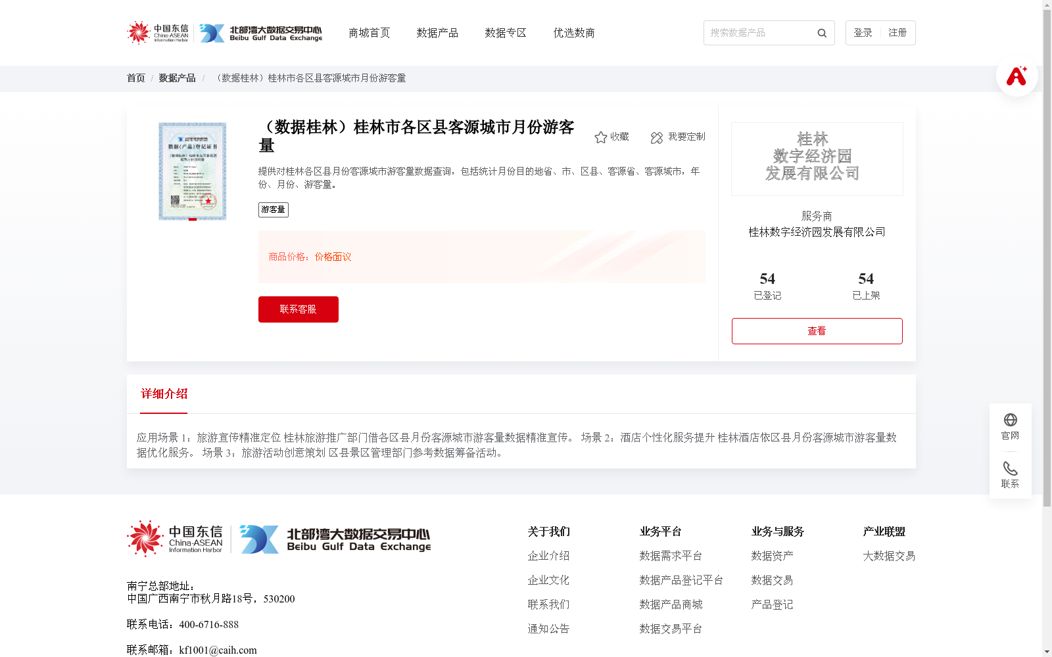Click the China-ASEAN footer logo
The width and height of the screenshot is (1052, 657).
coord(175,539)
